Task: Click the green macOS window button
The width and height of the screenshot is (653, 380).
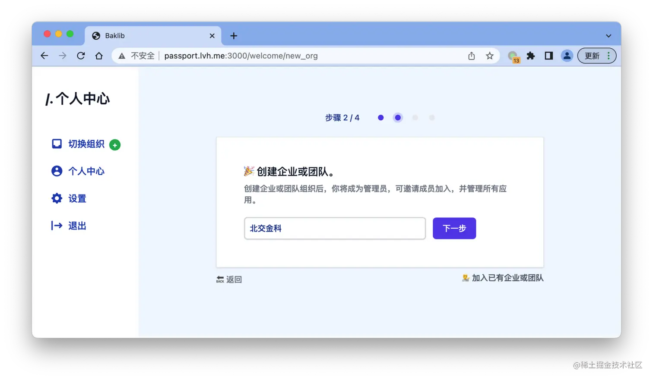Action: pyautogui.click(x=70, y=34)
